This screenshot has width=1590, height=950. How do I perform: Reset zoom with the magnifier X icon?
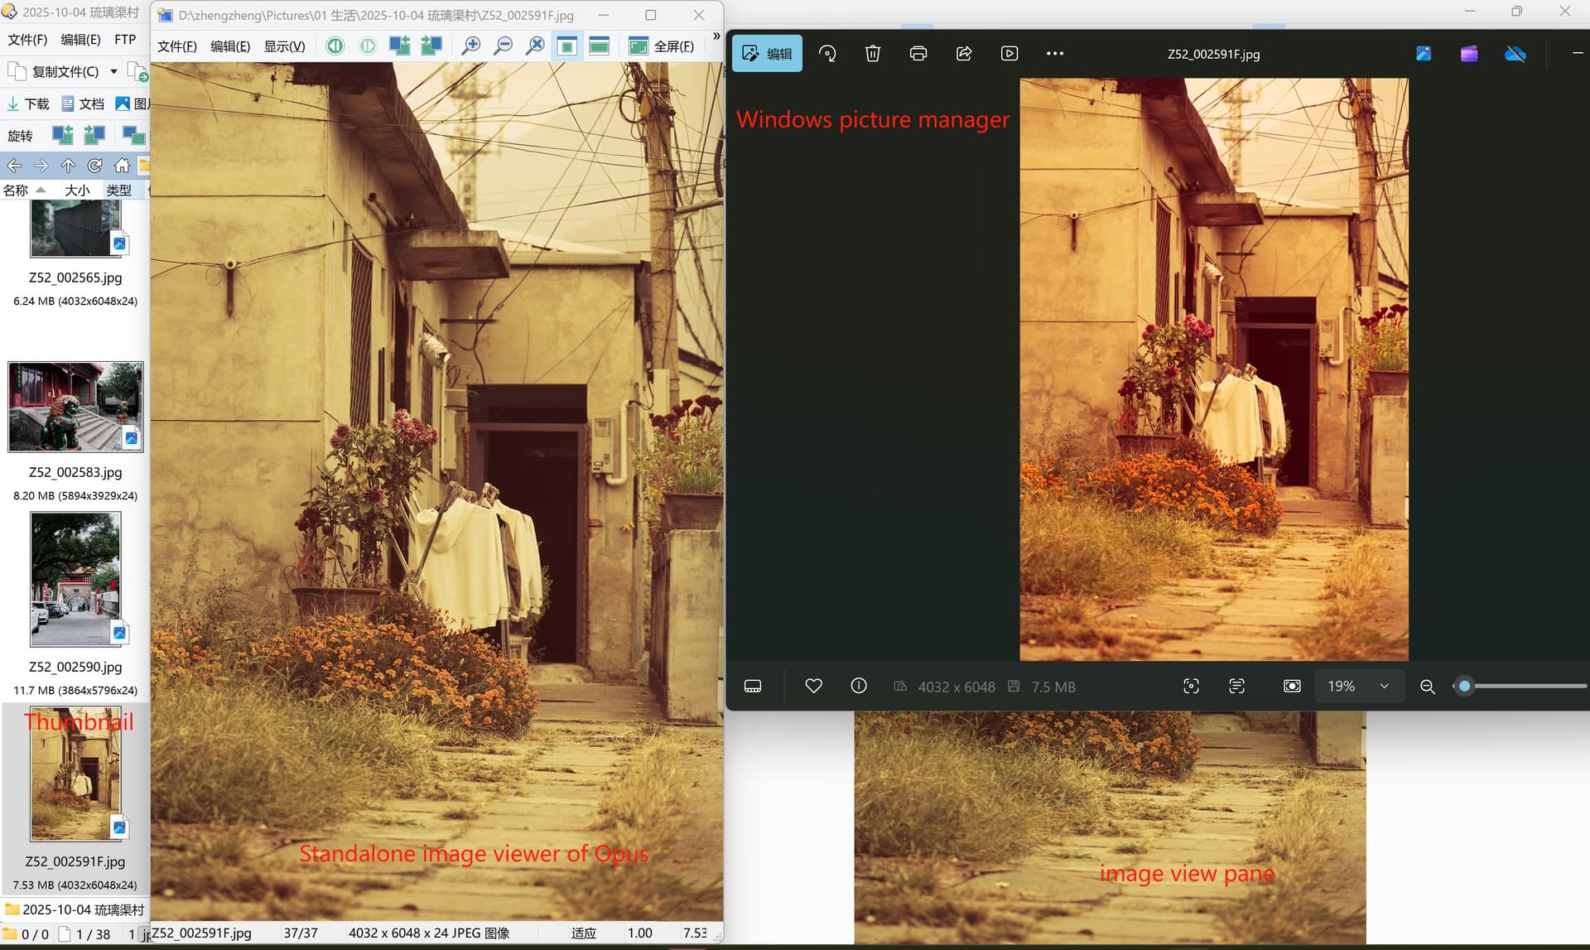[x=535, y=46]
